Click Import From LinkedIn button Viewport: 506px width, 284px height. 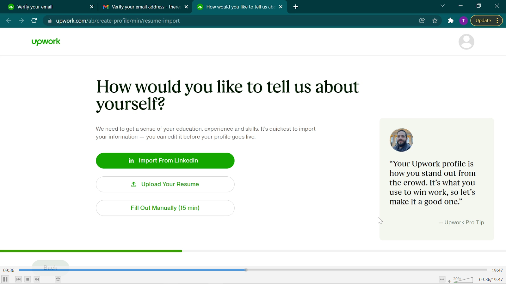click(165, 161)
